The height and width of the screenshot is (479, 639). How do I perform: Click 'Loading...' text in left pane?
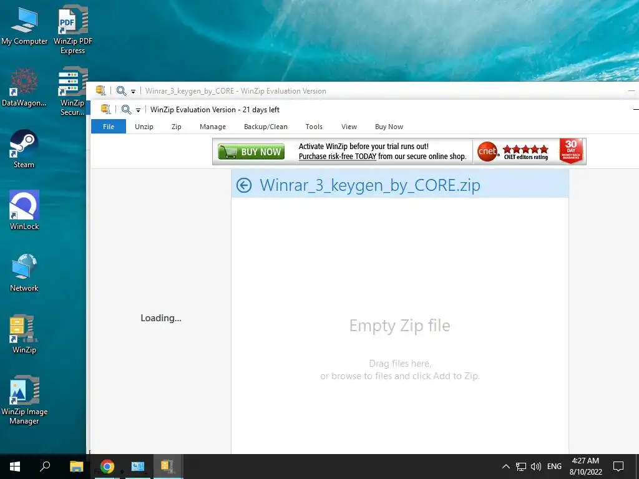point(161,318)
